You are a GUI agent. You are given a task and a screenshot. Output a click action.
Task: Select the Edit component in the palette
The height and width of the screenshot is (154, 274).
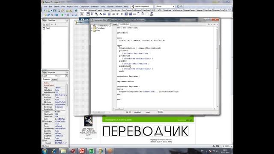click(x=104, y=14)
